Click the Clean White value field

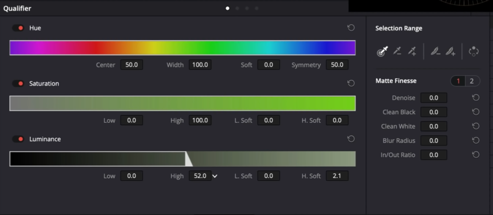coord(433,126)
